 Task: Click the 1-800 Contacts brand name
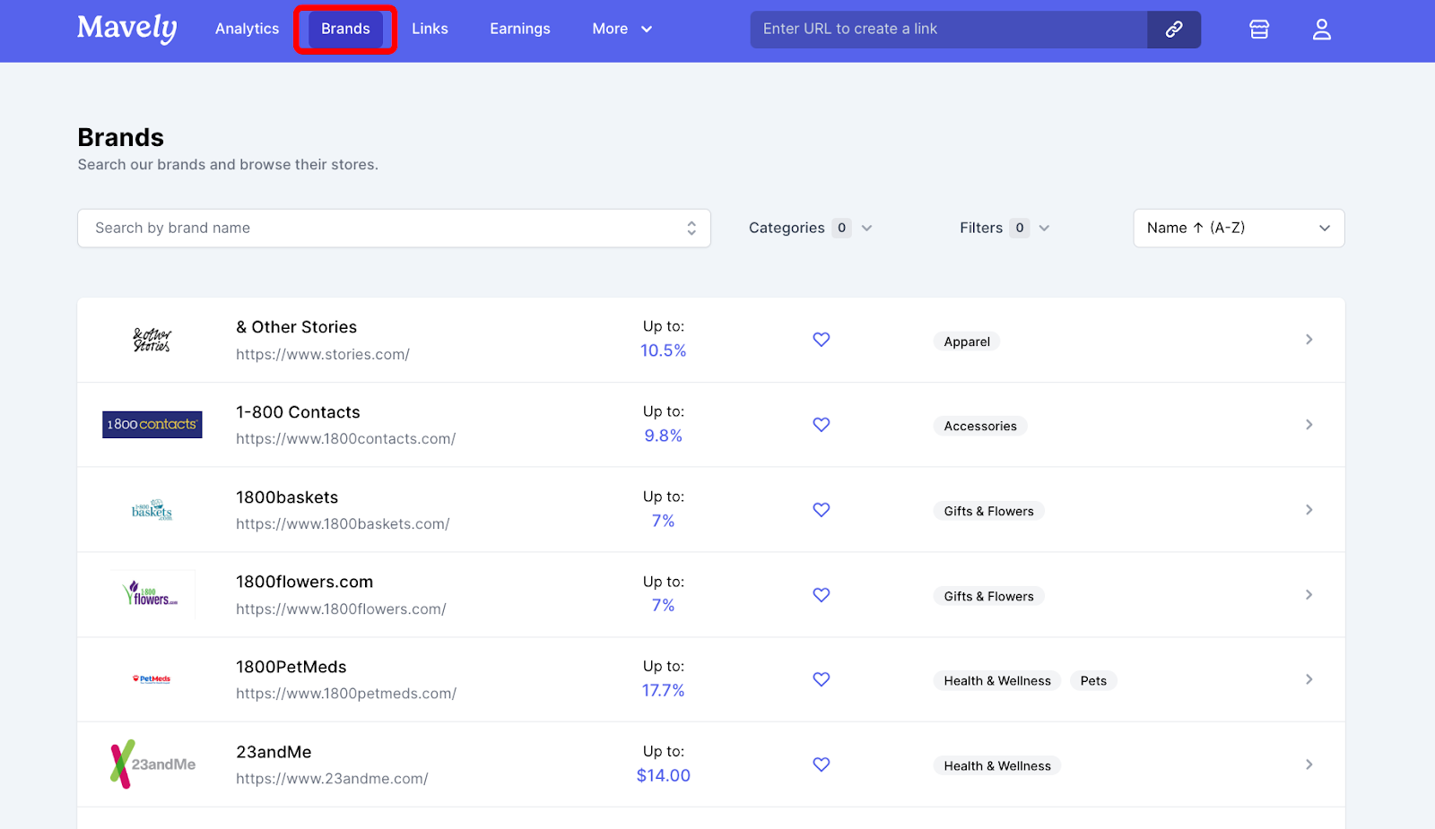click(x=298, y=412)
